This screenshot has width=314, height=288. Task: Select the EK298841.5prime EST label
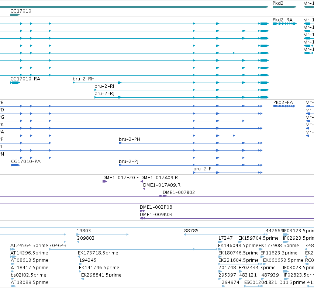(101, 275)
